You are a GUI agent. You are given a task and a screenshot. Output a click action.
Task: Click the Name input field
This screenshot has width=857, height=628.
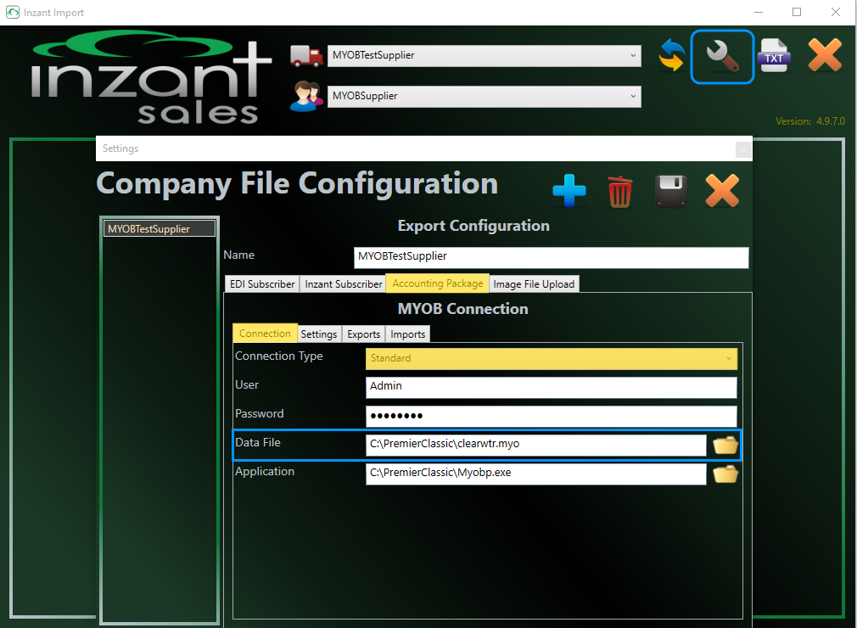pos(551,257)
